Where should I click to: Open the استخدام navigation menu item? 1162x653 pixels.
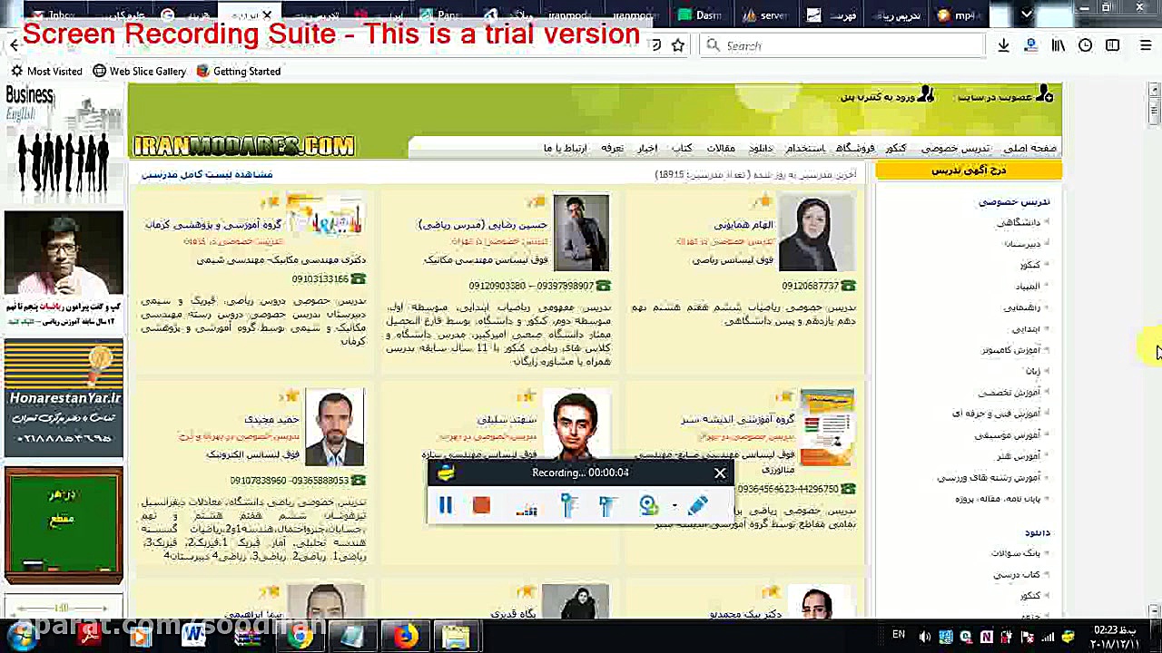pos(805,148)
